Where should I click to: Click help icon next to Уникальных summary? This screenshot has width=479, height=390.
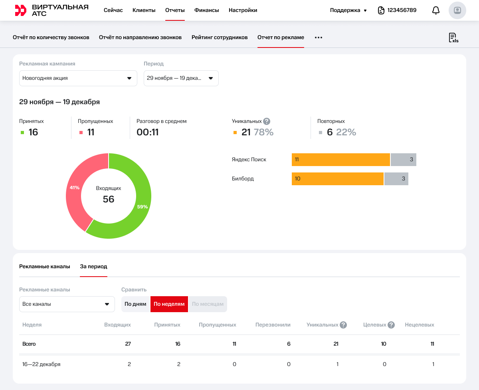[x=267, y=121]
